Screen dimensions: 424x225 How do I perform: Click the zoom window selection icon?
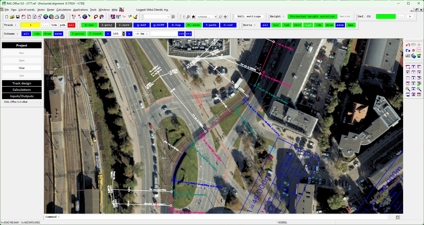[x=408, y=67]
